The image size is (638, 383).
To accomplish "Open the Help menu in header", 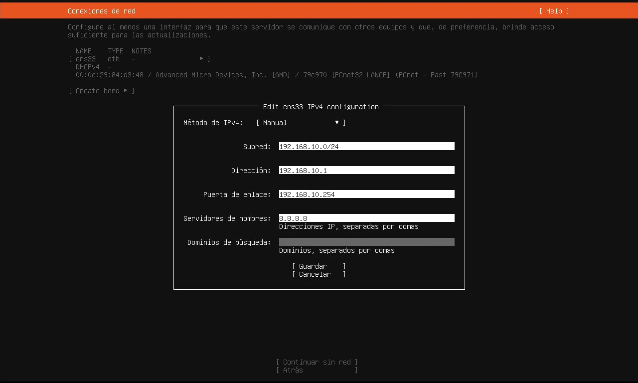I will 554,11.
